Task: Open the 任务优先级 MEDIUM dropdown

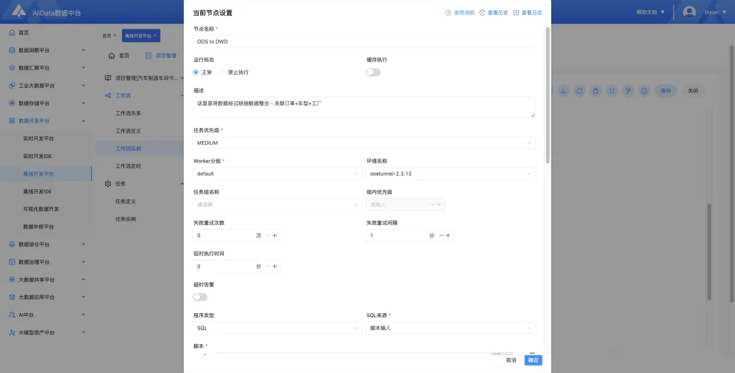Action: coord(363,143)
